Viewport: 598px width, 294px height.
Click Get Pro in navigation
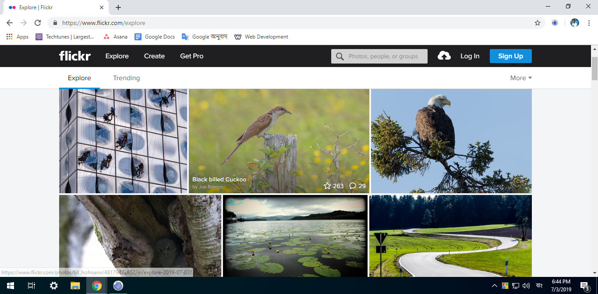(192, 56)
